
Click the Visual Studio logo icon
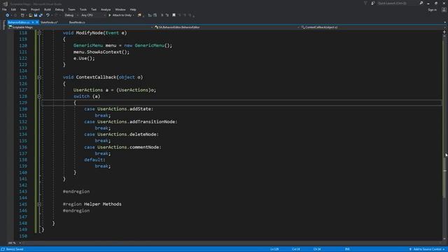point(5,3)
